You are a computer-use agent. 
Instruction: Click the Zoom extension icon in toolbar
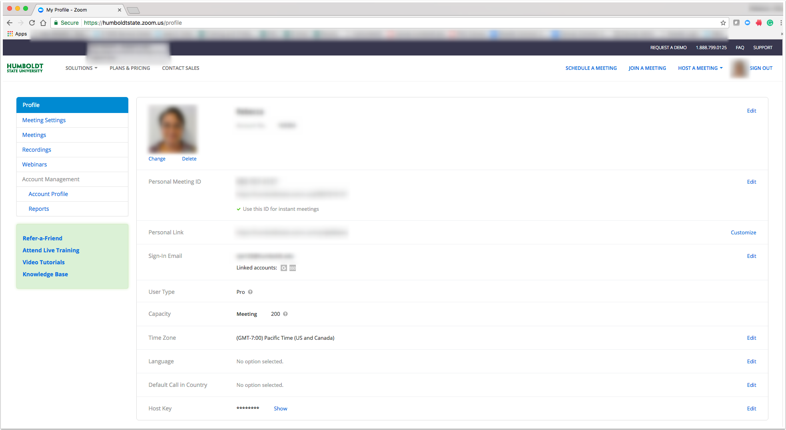tap(748, 23)
